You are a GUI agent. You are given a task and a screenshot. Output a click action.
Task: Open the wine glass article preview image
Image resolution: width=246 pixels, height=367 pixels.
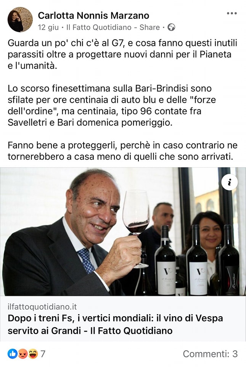(123, 232)
